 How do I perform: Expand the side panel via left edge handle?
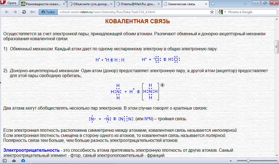(x=1, y=83)
